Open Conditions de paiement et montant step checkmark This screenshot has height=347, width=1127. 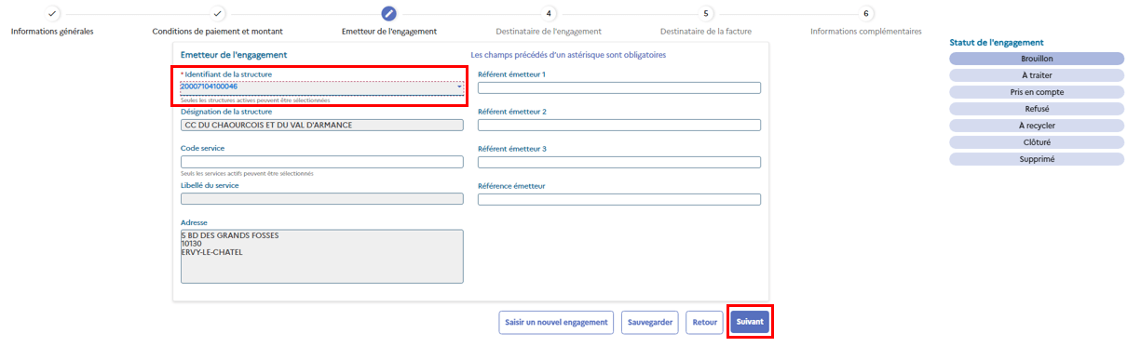(x=217, y=13)
